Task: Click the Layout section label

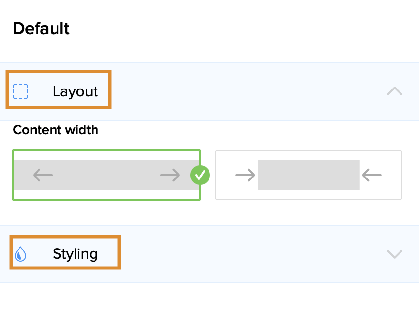Action: tap(75, 91)
